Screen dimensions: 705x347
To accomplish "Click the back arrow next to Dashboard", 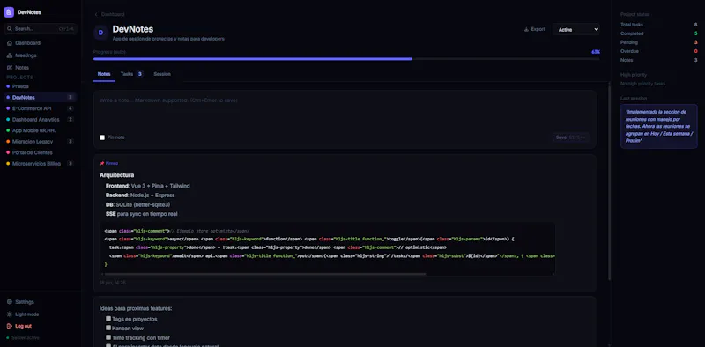I will [96, 14].
